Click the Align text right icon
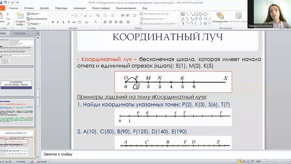This screenshot has height=164, width=291. coord(115,22)
